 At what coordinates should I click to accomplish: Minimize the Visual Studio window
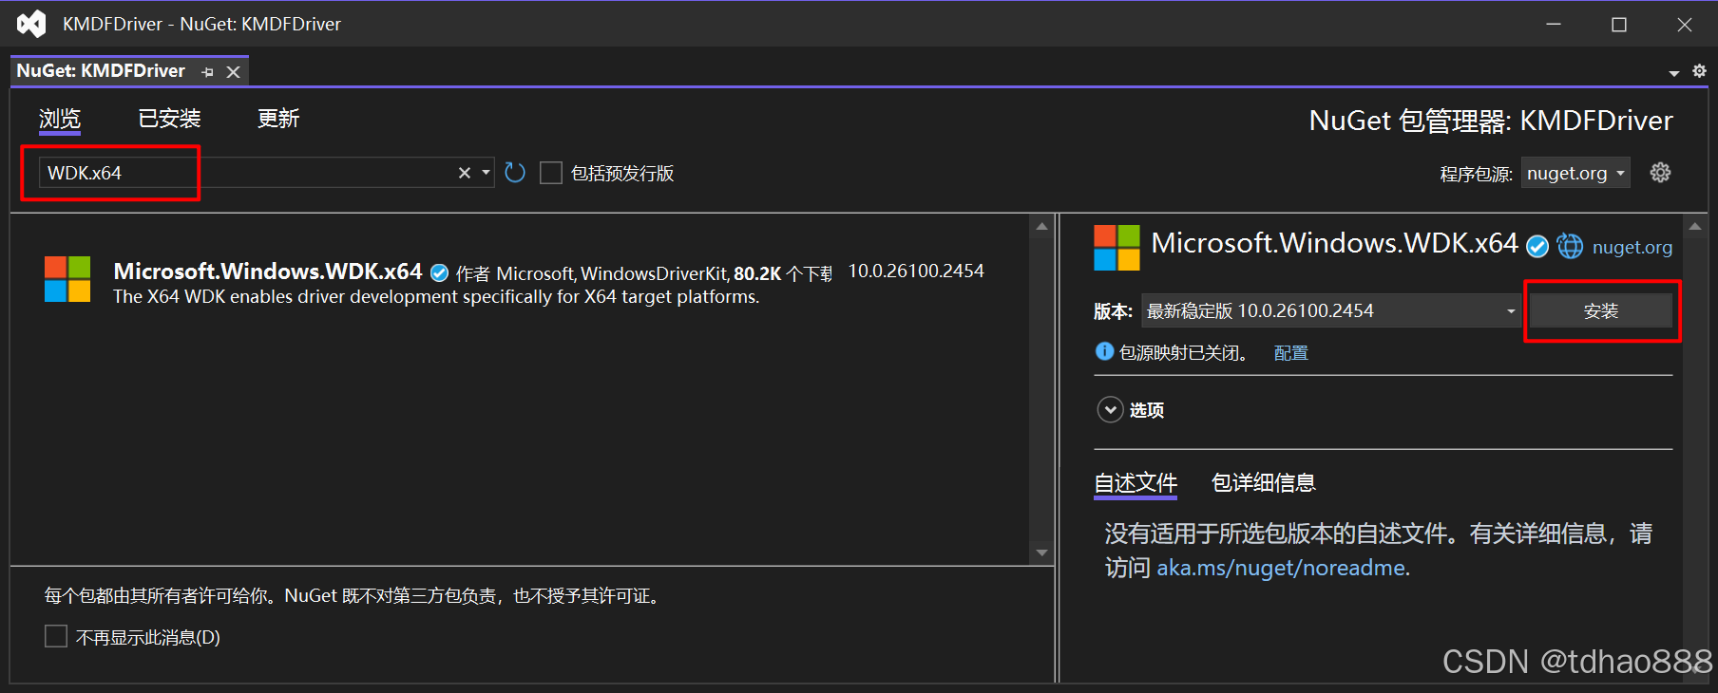[x=1554, y=24]
